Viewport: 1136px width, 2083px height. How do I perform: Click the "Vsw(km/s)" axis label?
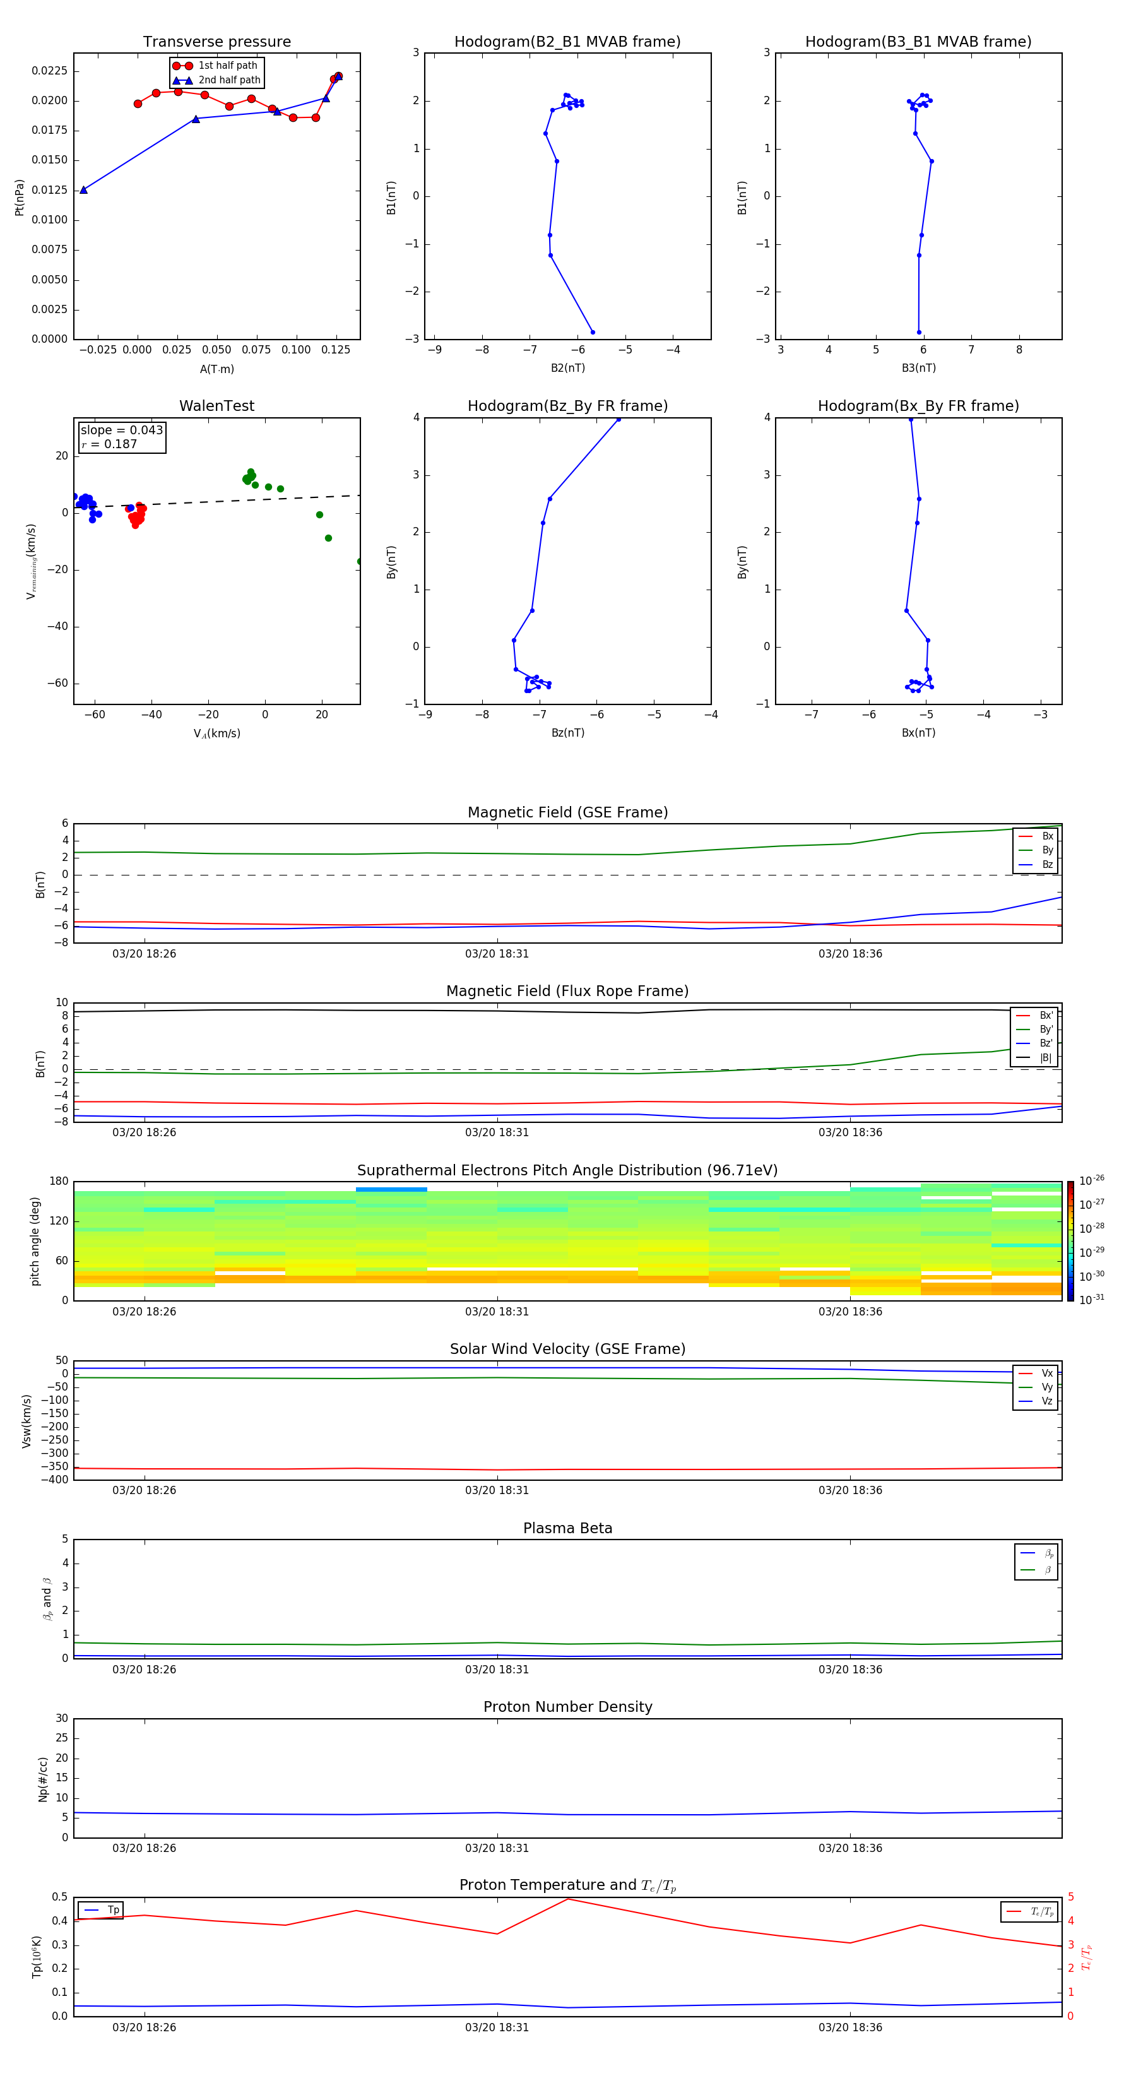(x=27, y=1421)
